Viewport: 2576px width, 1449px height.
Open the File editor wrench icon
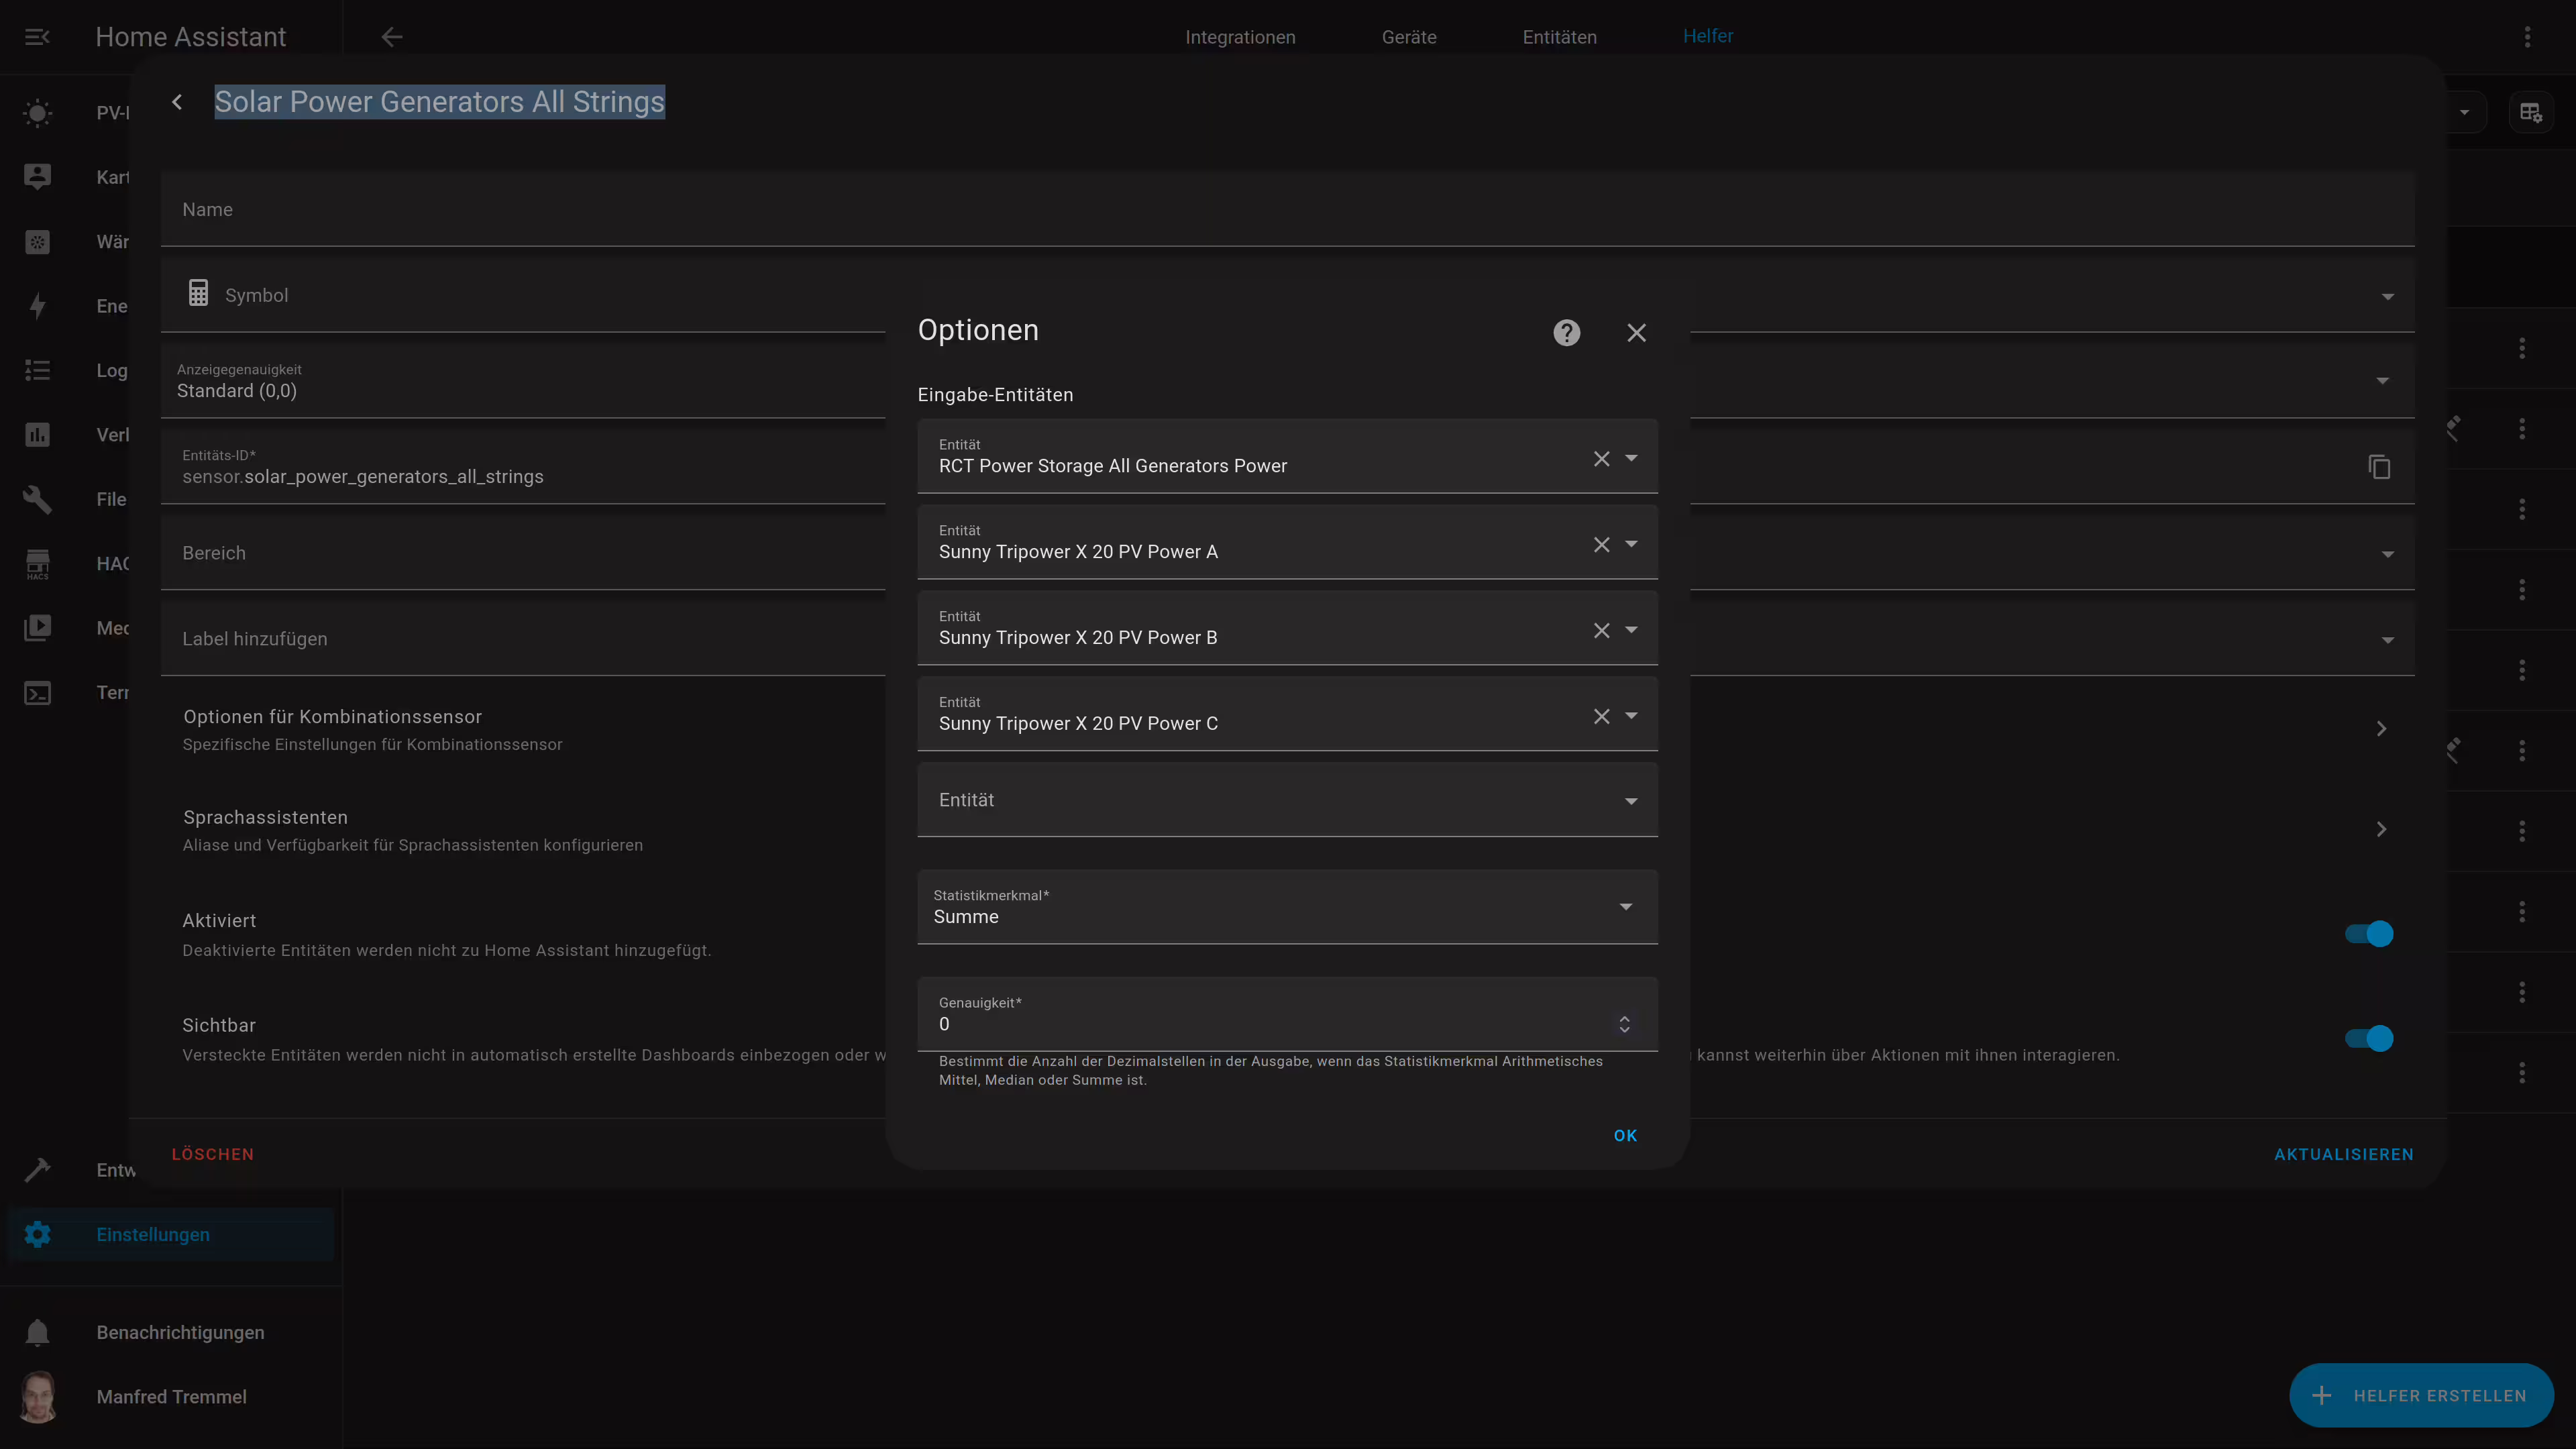tap(37, 499)
